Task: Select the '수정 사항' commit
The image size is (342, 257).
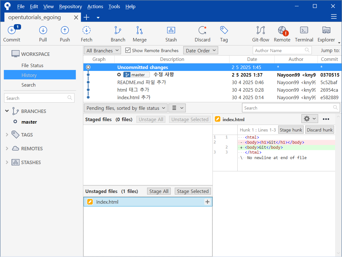Action: tap(212, 75)
